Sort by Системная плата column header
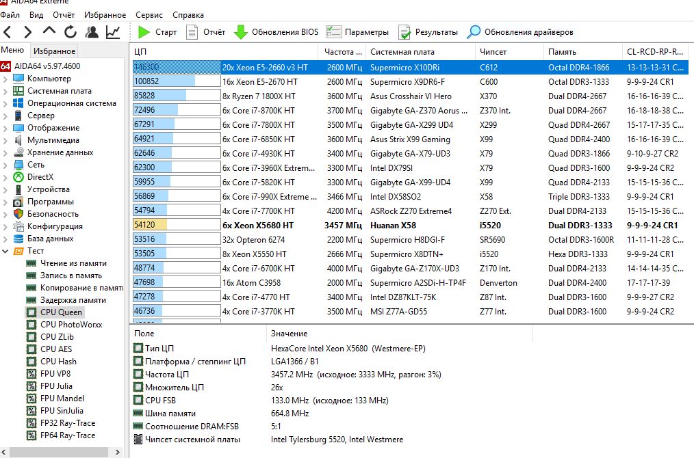This screenshot has width=694, height=458. (420, 52)
